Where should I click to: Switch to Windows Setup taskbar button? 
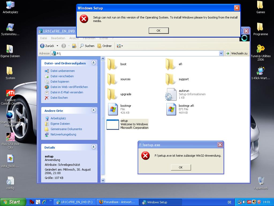point(161,202)
